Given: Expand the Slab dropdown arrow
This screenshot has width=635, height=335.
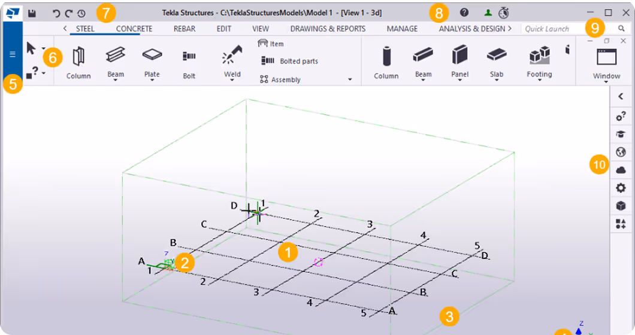Looking at the screenshot, I should (x=497, y=81).
